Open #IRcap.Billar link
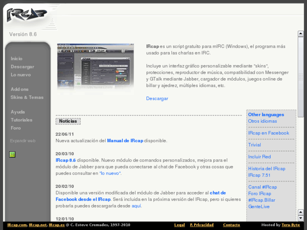Screen dimensions: 307x230 click(x=261, y=200)
